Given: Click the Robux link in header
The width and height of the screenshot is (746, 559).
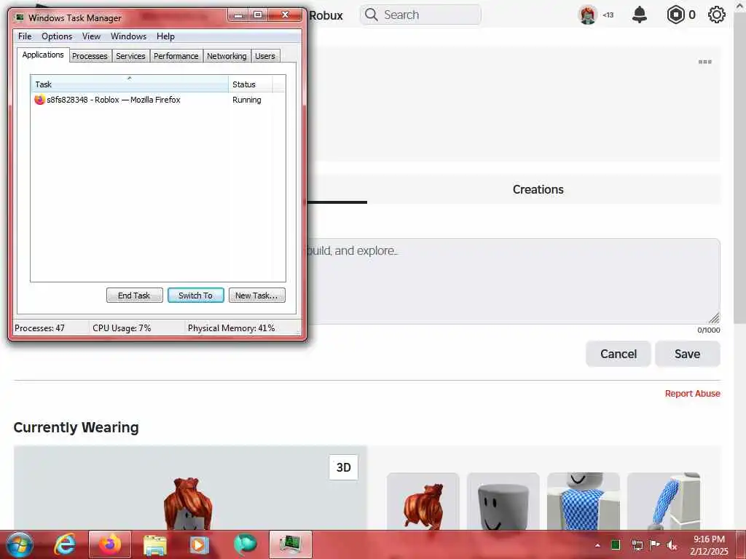Looking at the screenshot, I should 326,15.
